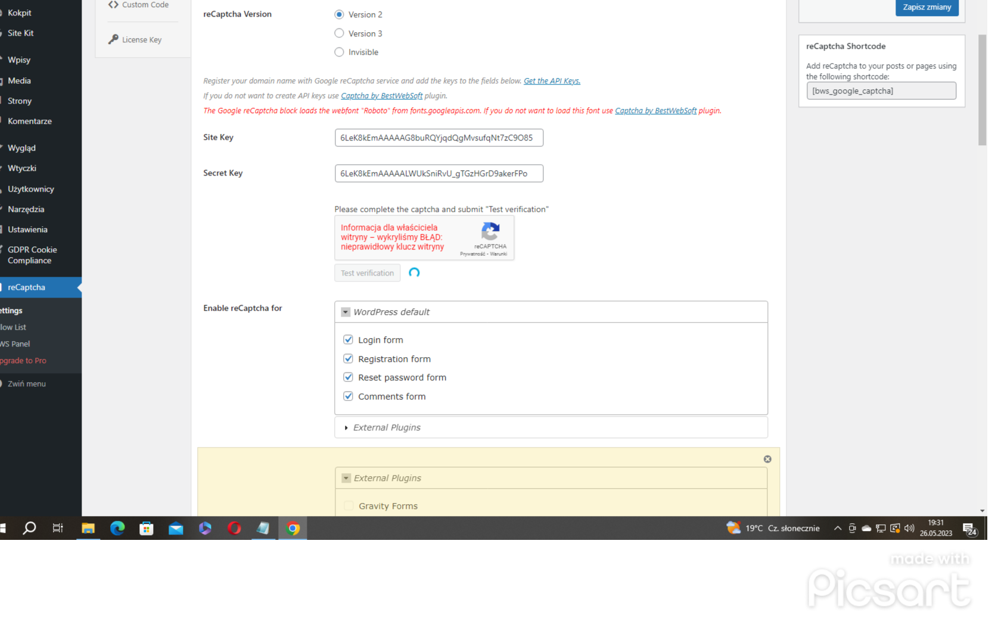Viewport: 1001px width, 625px height.
Task: Open the License Key tab
Action: 142,40
